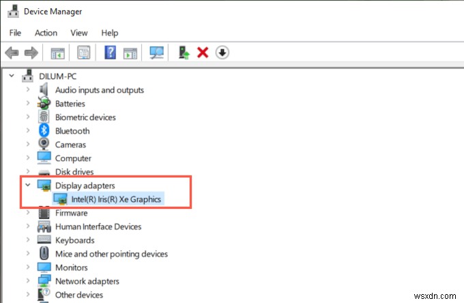464x303 pixels.
Task: Click the DILUM-PC computer icon
Action: (27, 76)
